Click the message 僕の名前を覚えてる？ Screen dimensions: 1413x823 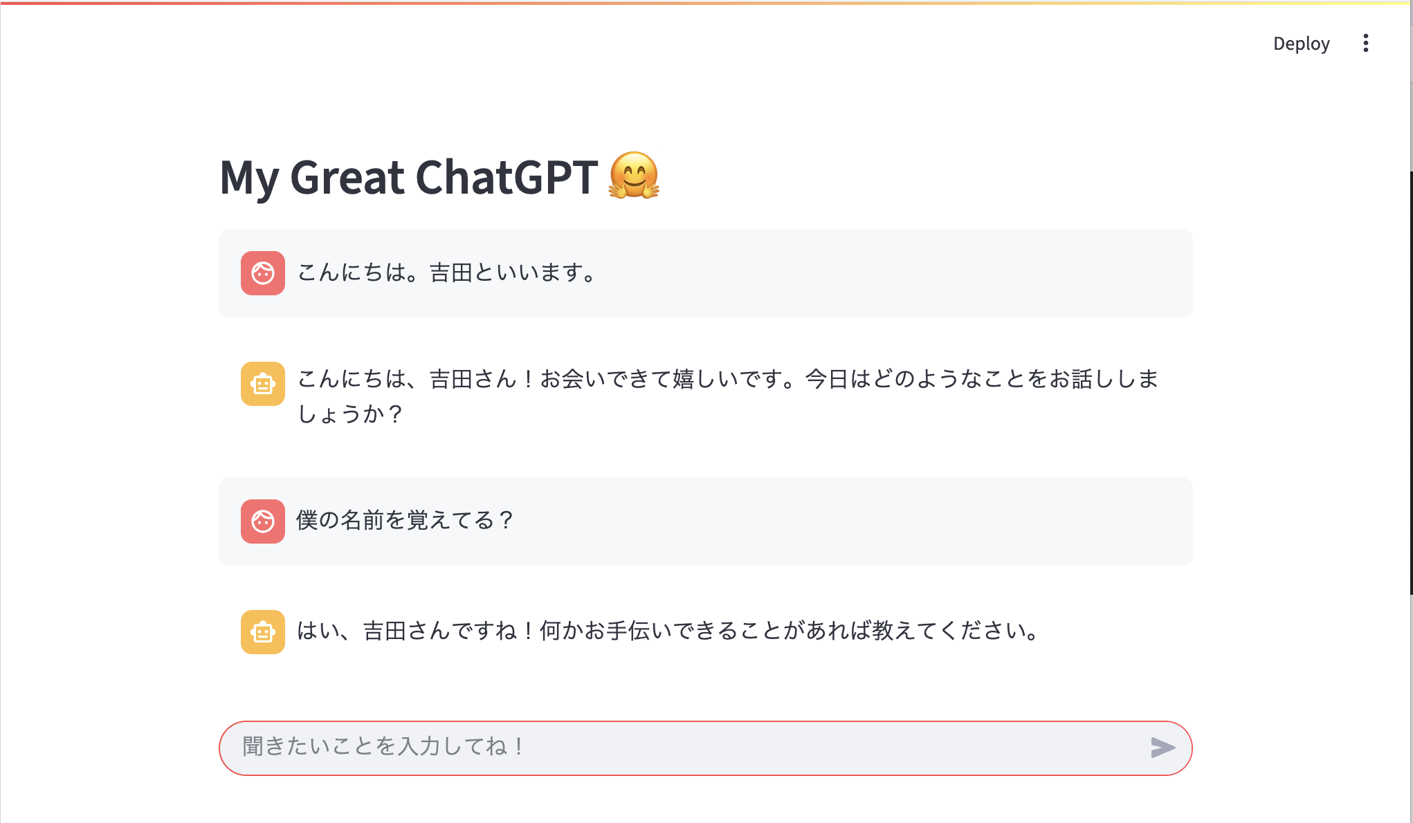pyautogui.click(x=405, y=521)
